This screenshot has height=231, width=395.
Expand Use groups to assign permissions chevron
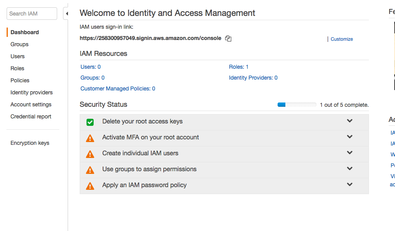350,168
